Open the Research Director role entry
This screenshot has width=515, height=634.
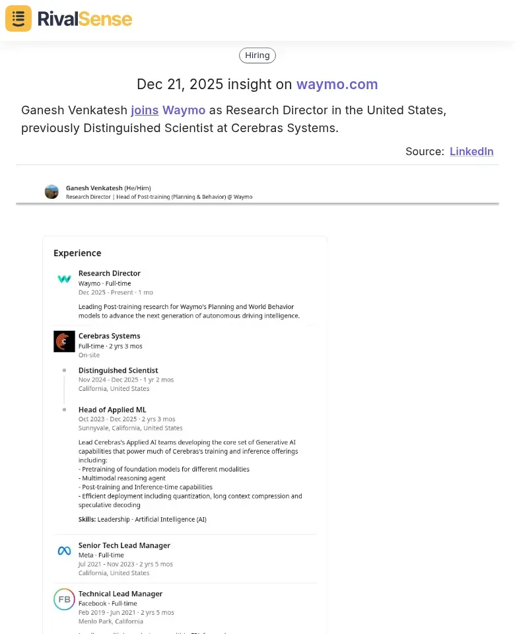click(x=110, y=273)
